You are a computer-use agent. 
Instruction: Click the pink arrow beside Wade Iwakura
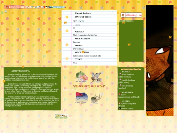pyautogui.click(x=120, y=74)
